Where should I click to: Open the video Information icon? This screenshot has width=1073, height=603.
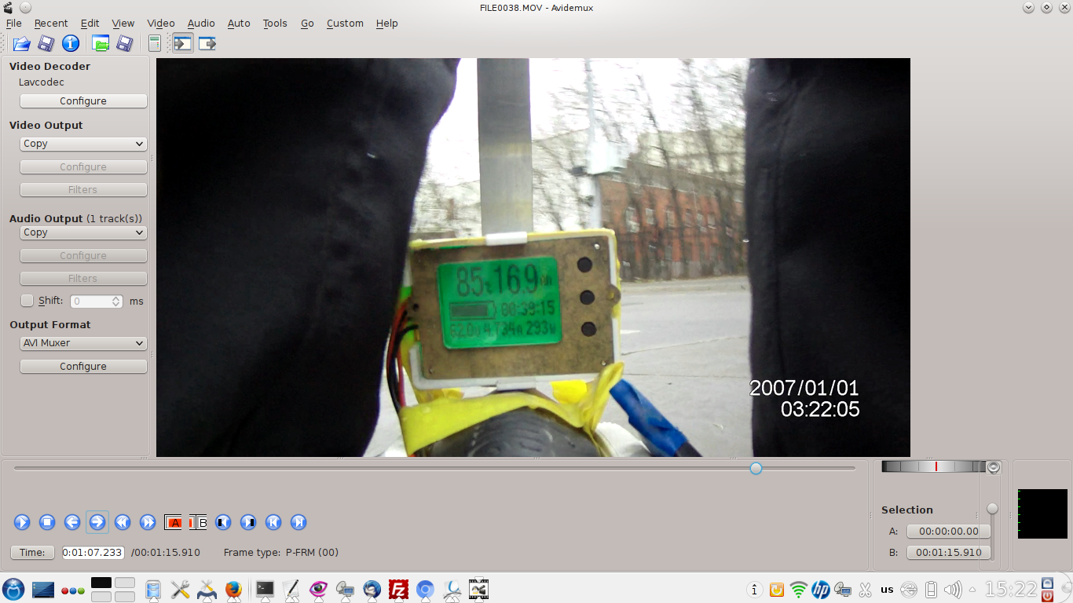click(71, 44)
